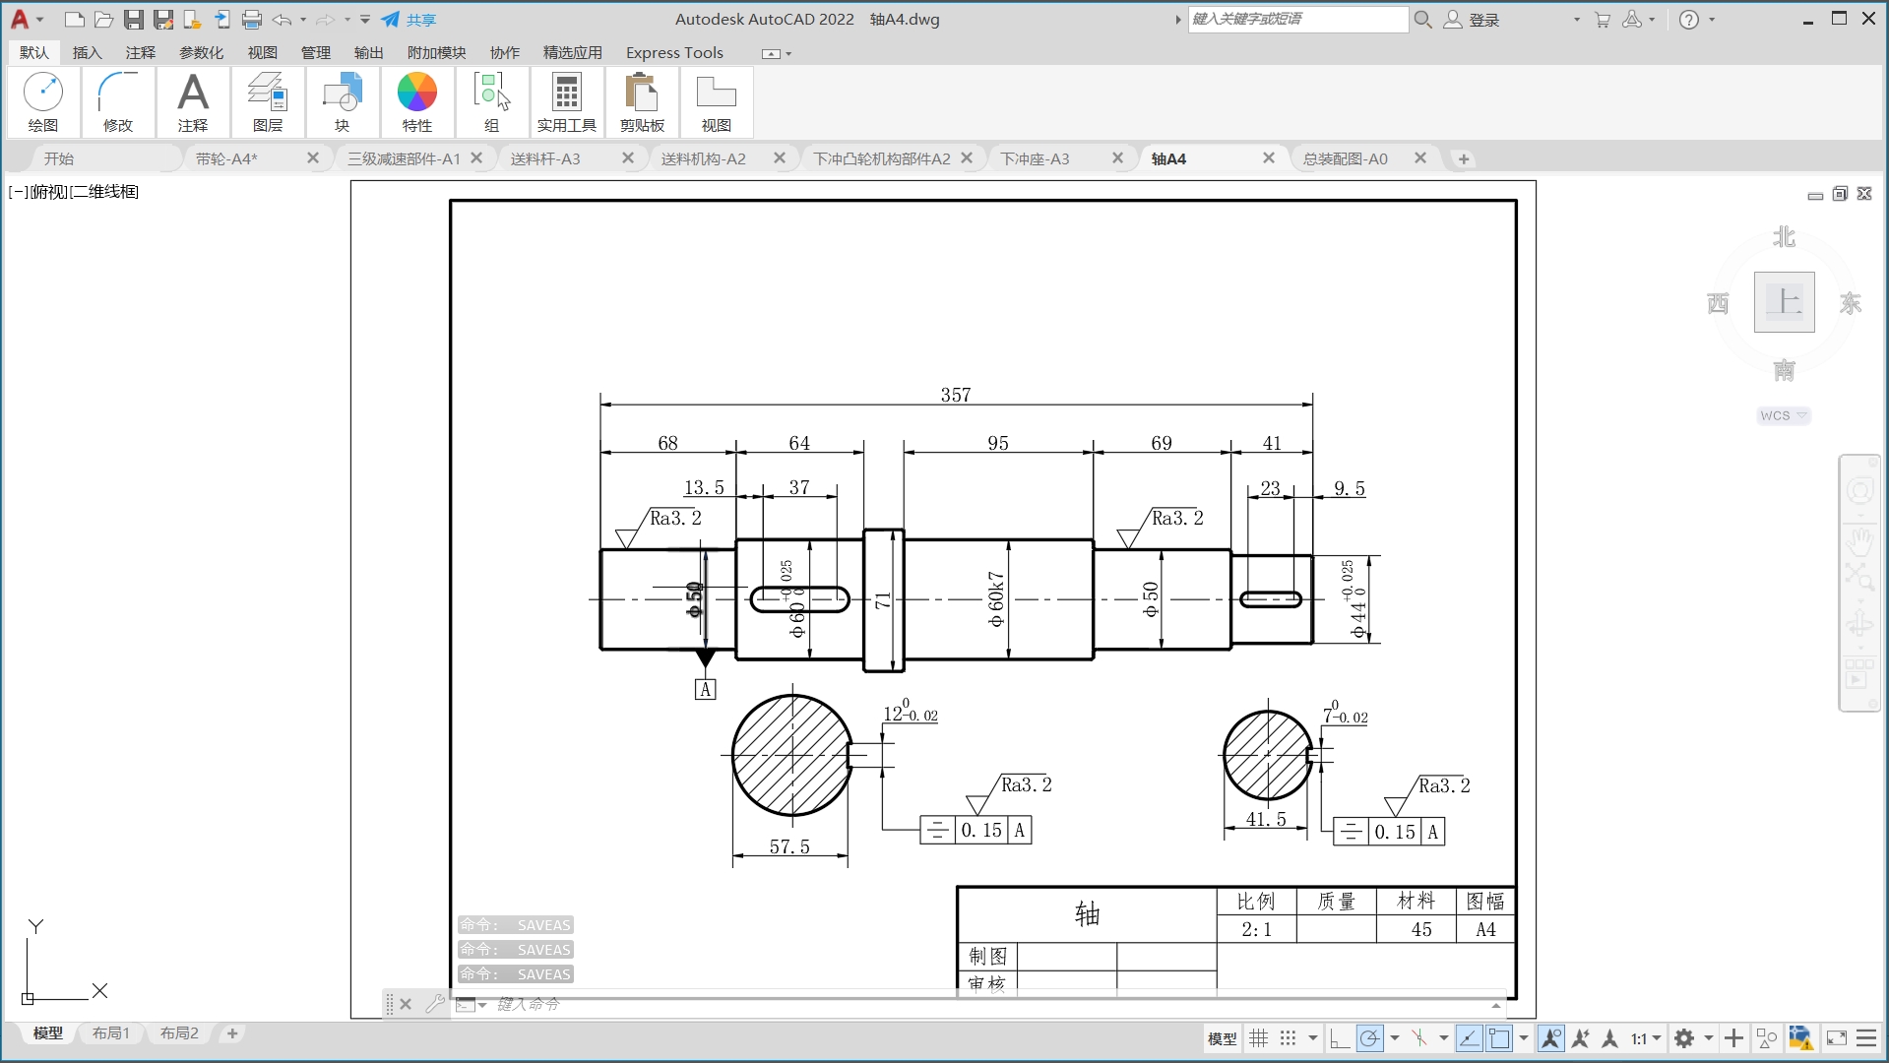
Task: Expand the ribbon minimize options dropdown arrow
Action: tap(788, 54)
